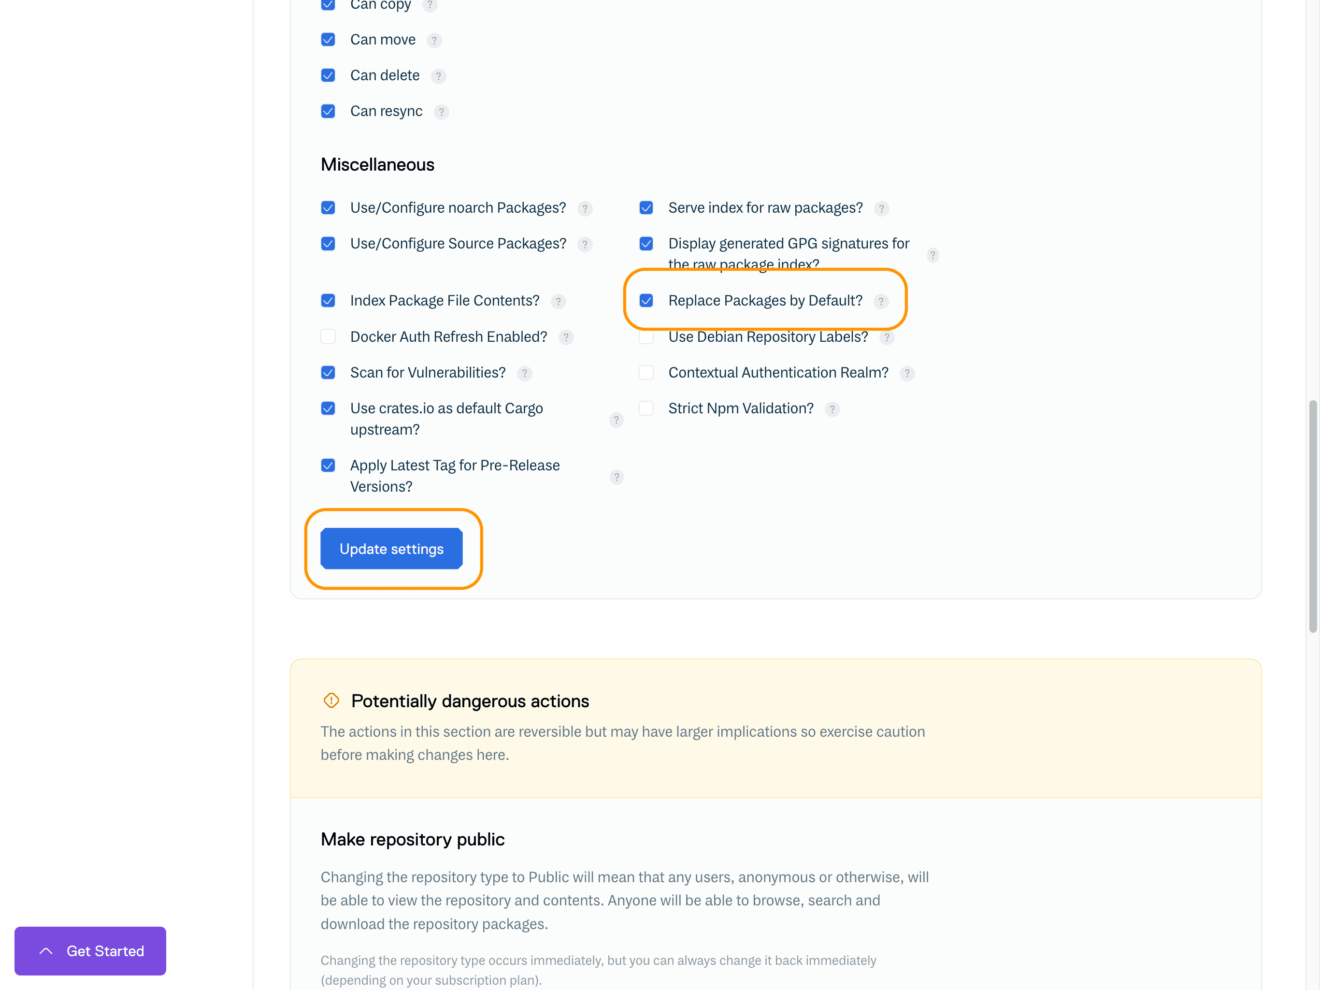This screenshot has height=990, width=1320.
Task: Open help for Contextual Authentication Realm
Action: (906, 374)
